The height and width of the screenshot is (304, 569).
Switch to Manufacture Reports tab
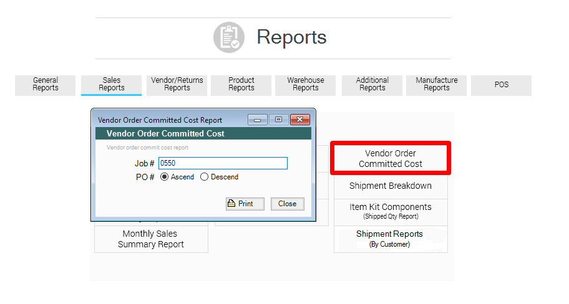point(437,85)
